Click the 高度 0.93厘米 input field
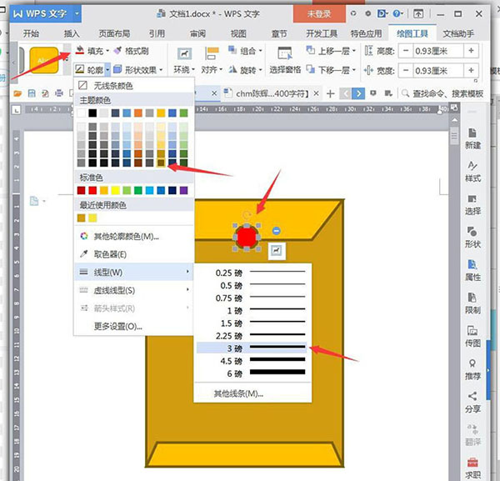This screenshot has width=500, height=481. point(438,51)
